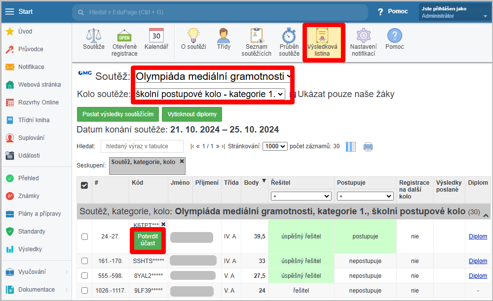This screenshot has height=301, width=493.
Task: Expand the Stránkování page size dropdown
Action: 275,146
